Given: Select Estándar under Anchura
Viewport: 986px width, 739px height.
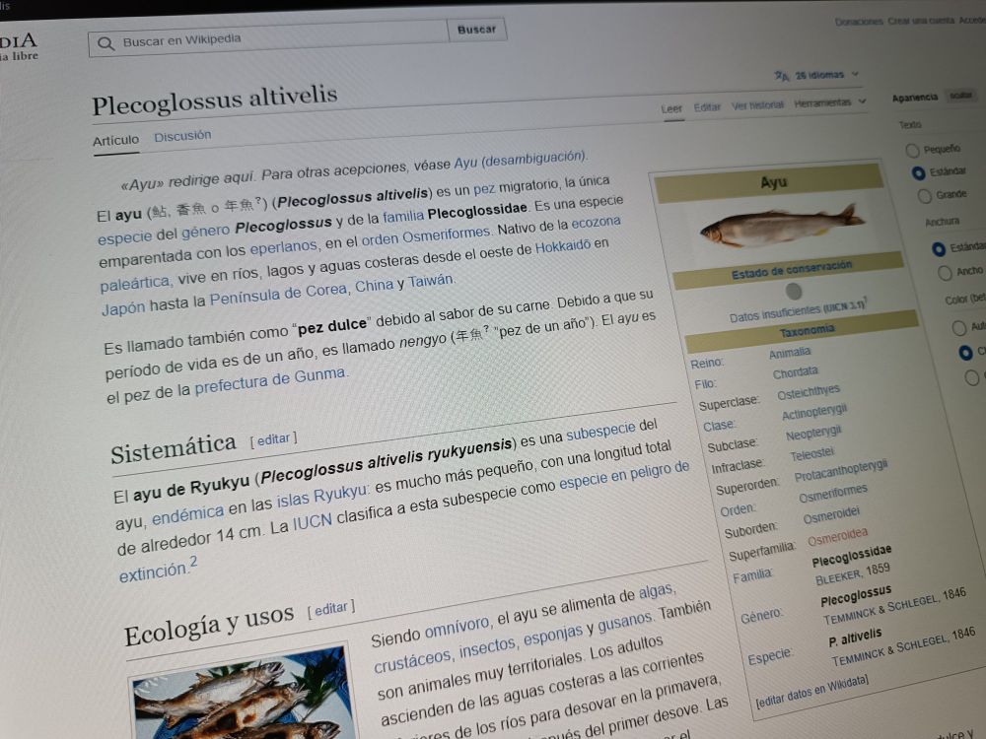Looking at the screenshot, I should 939,249.
